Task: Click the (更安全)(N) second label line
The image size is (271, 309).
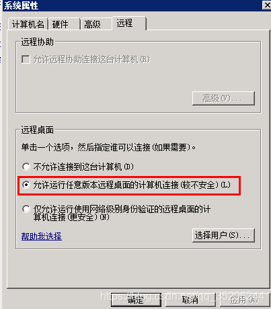Action: point(71,217)
